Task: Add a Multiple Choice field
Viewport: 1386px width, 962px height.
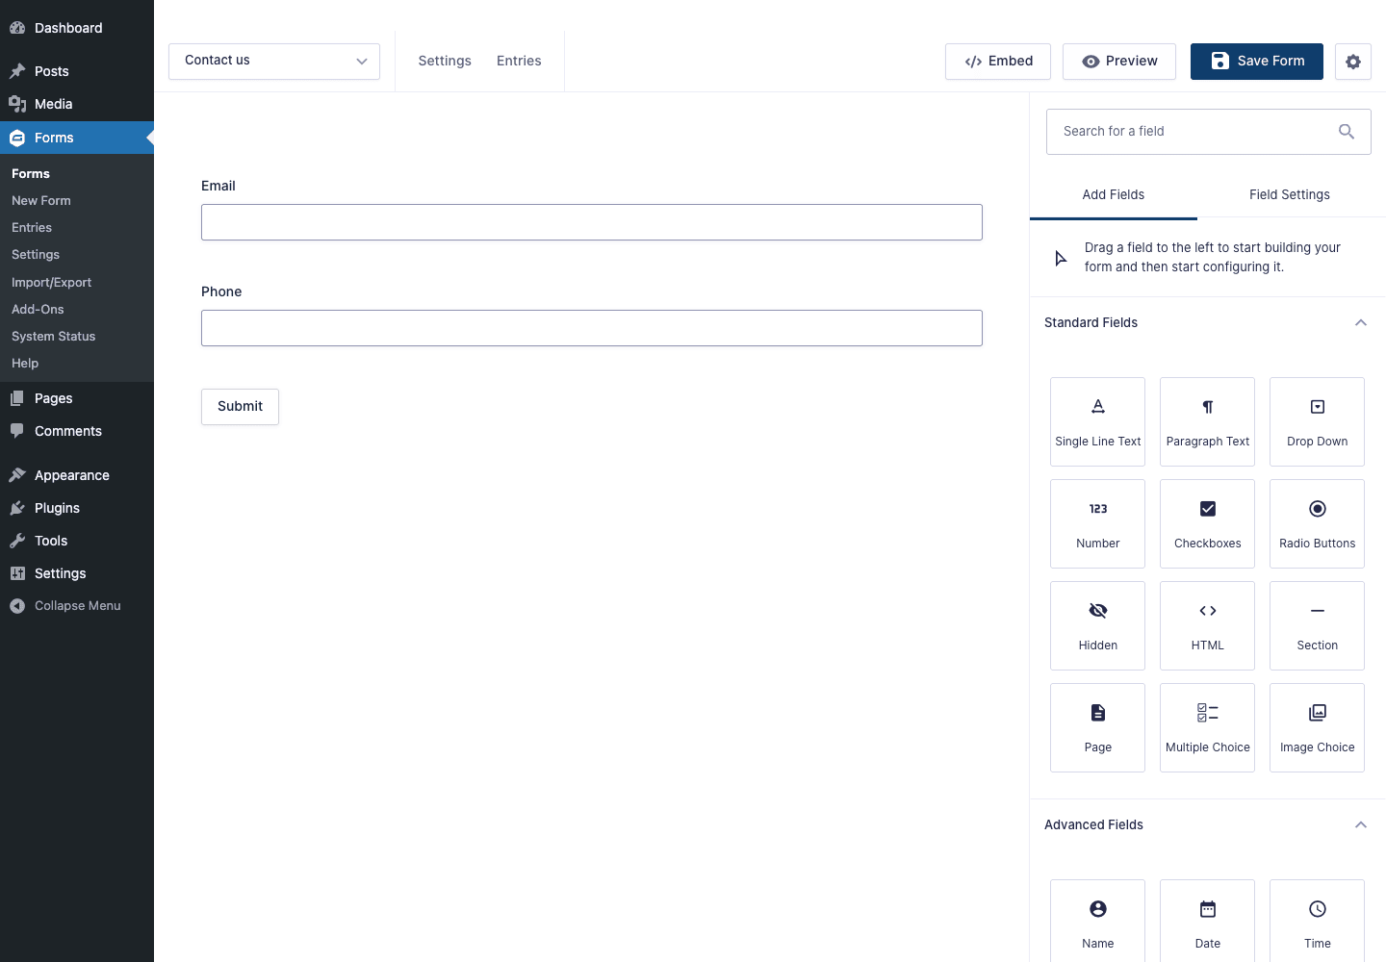Action: (1207, 727)
